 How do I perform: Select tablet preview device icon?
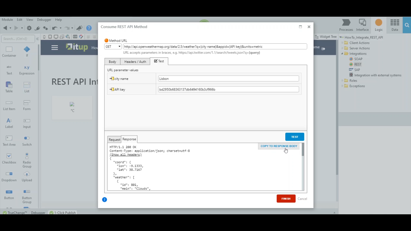[50, 37]
